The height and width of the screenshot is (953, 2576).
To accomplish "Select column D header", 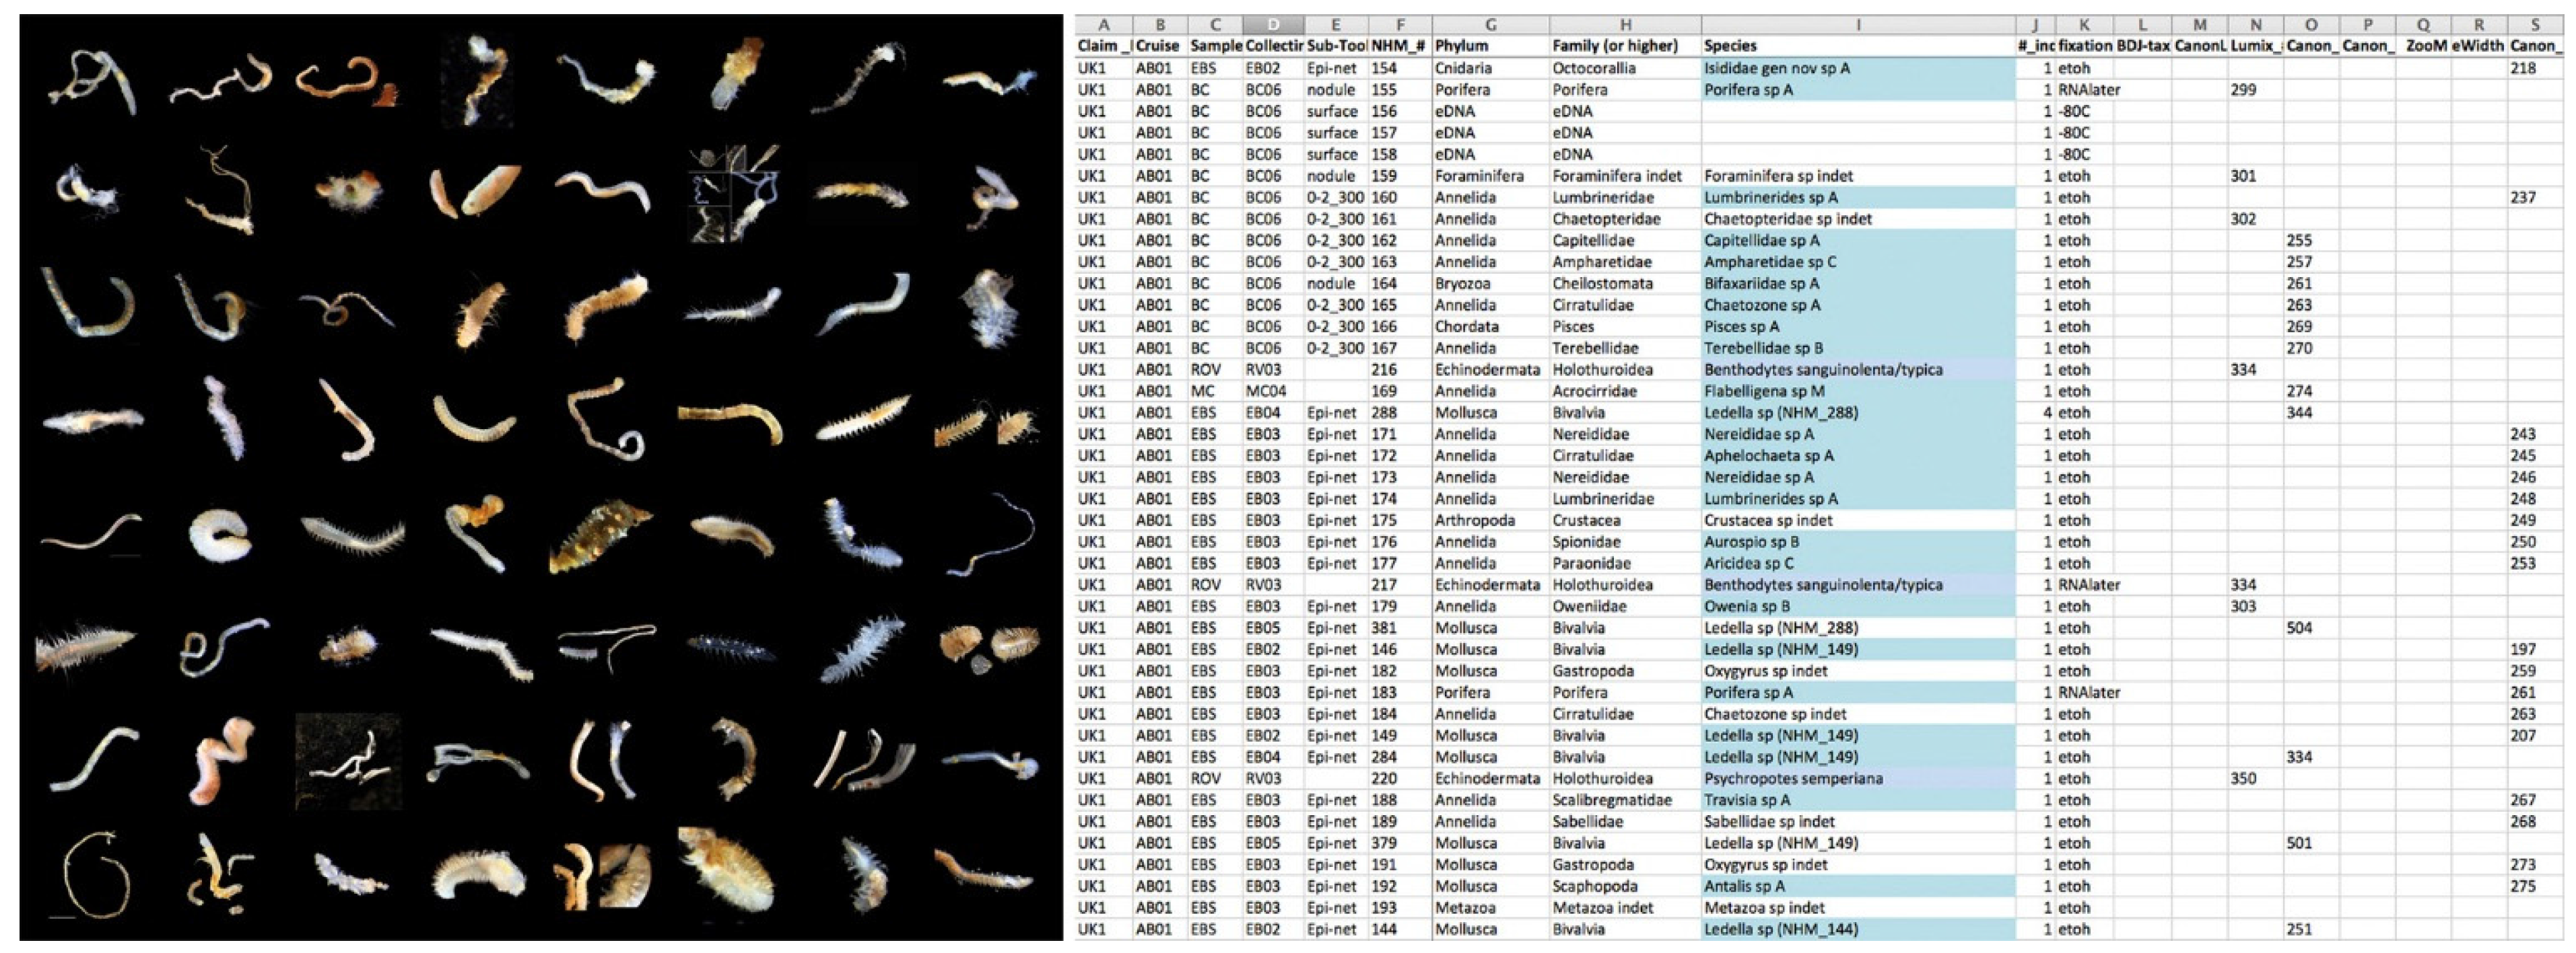I will [1273, 25].
